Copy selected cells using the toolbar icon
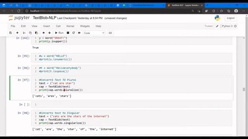 (30, 33)
